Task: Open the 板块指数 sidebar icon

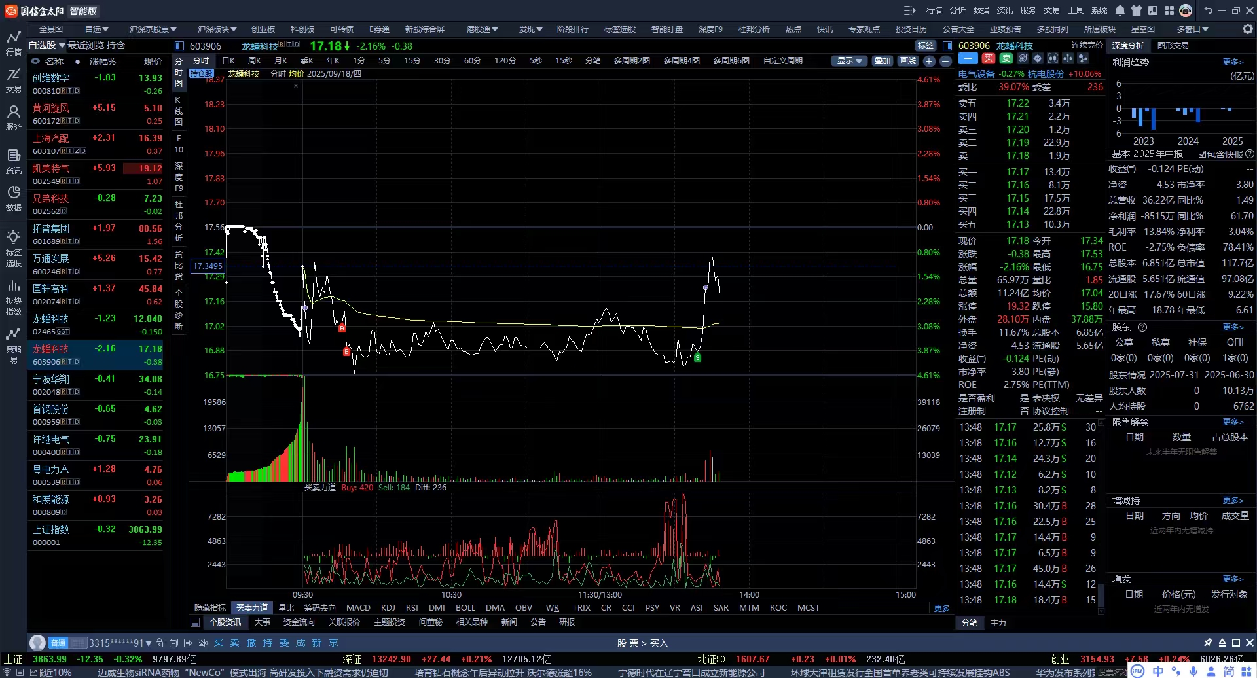Action: 13,297
